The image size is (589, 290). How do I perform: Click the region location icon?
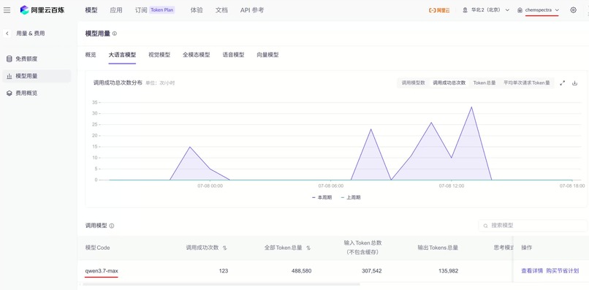point(465,10)
